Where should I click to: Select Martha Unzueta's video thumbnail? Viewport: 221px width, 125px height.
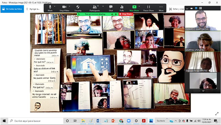[x=203, y=41]
